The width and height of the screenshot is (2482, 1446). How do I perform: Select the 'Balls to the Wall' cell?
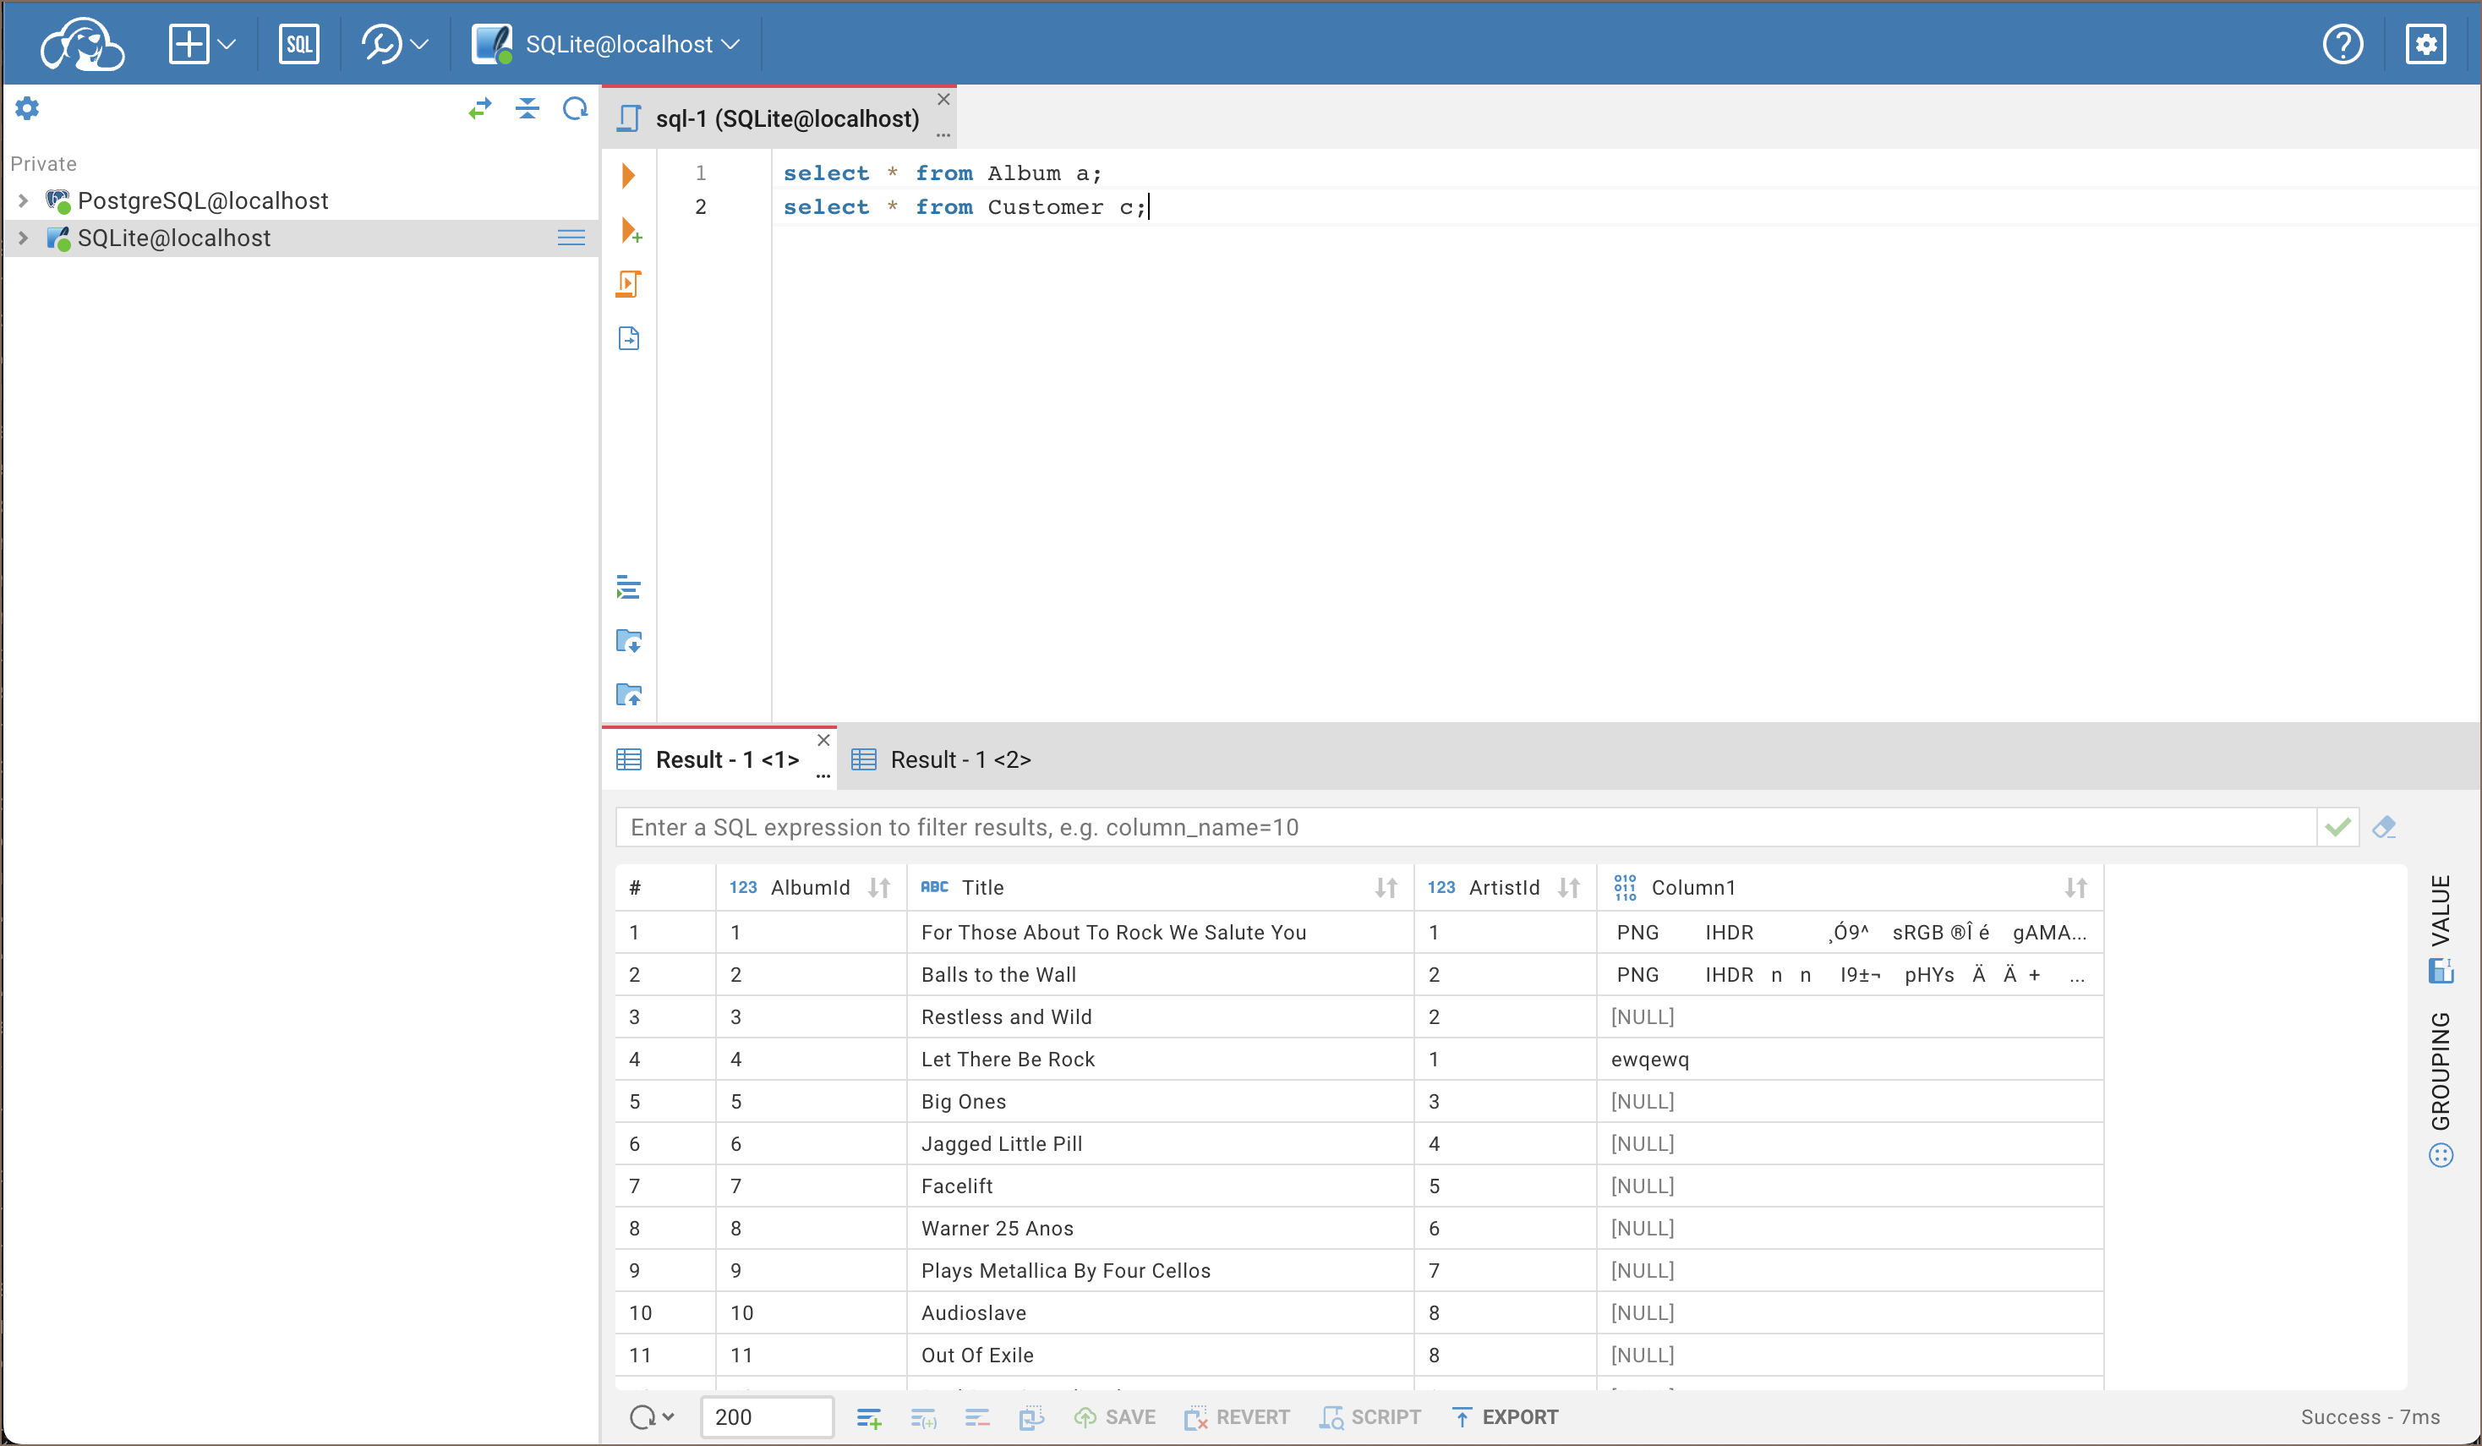click(1160, 974)
